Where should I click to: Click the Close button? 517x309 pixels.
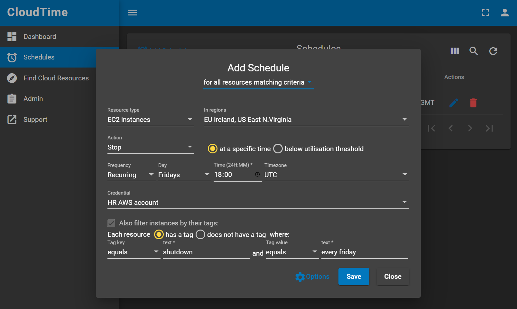point(392,277)
